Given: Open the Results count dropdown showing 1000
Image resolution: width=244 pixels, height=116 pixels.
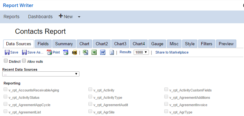Looking at the screenshot, I should click(141, 52).
